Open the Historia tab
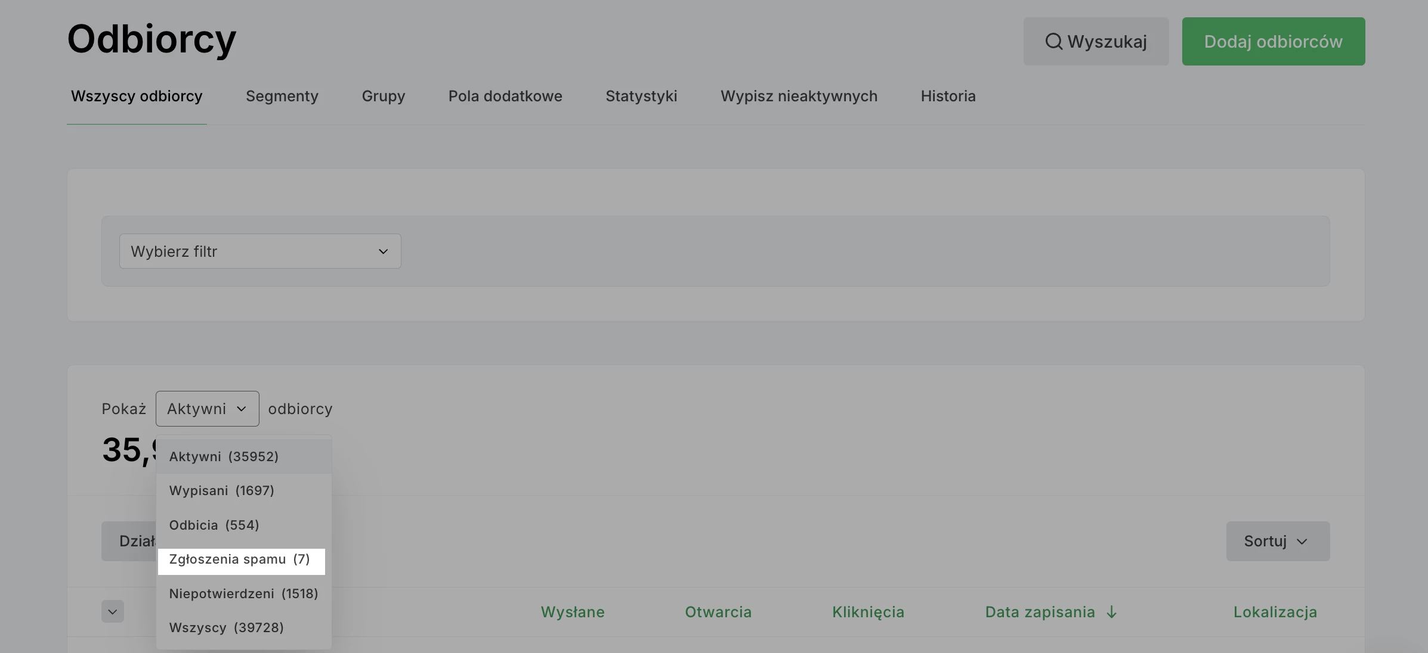The height and width of the screenshot is (653, 1428). pyautogui.click(x=948, y=96)
